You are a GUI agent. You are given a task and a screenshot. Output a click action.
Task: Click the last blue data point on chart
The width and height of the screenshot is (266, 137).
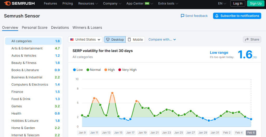coord(251,119)
